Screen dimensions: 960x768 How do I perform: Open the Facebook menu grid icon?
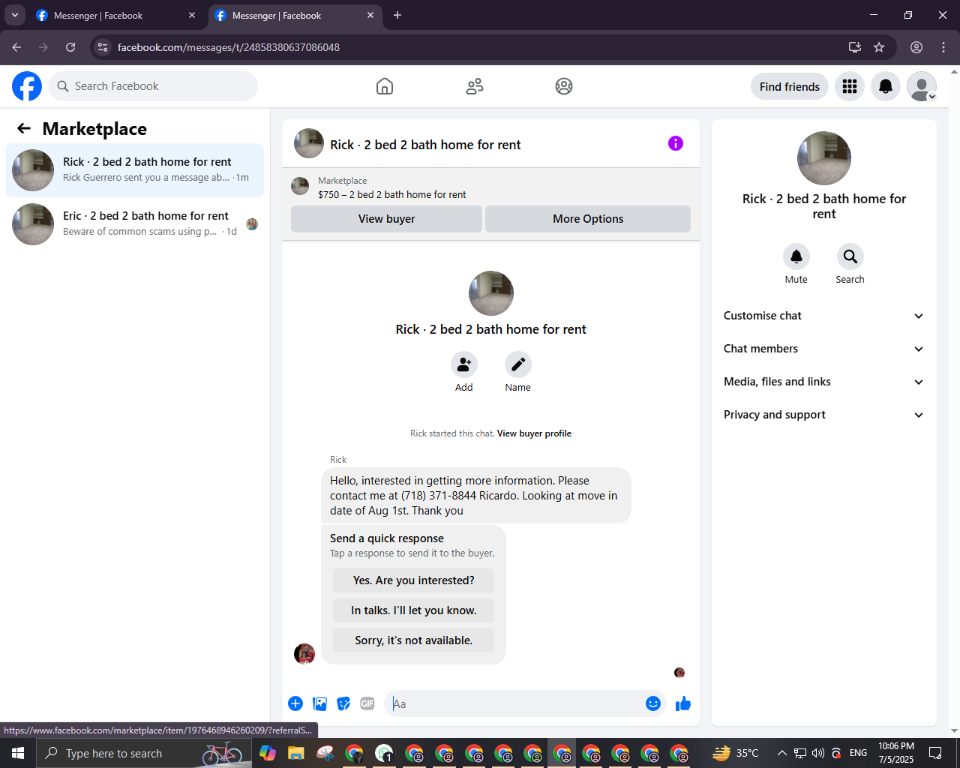(x=850, y=86)
